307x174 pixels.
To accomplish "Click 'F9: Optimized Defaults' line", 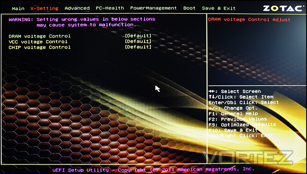I will [x=242, y=125].
